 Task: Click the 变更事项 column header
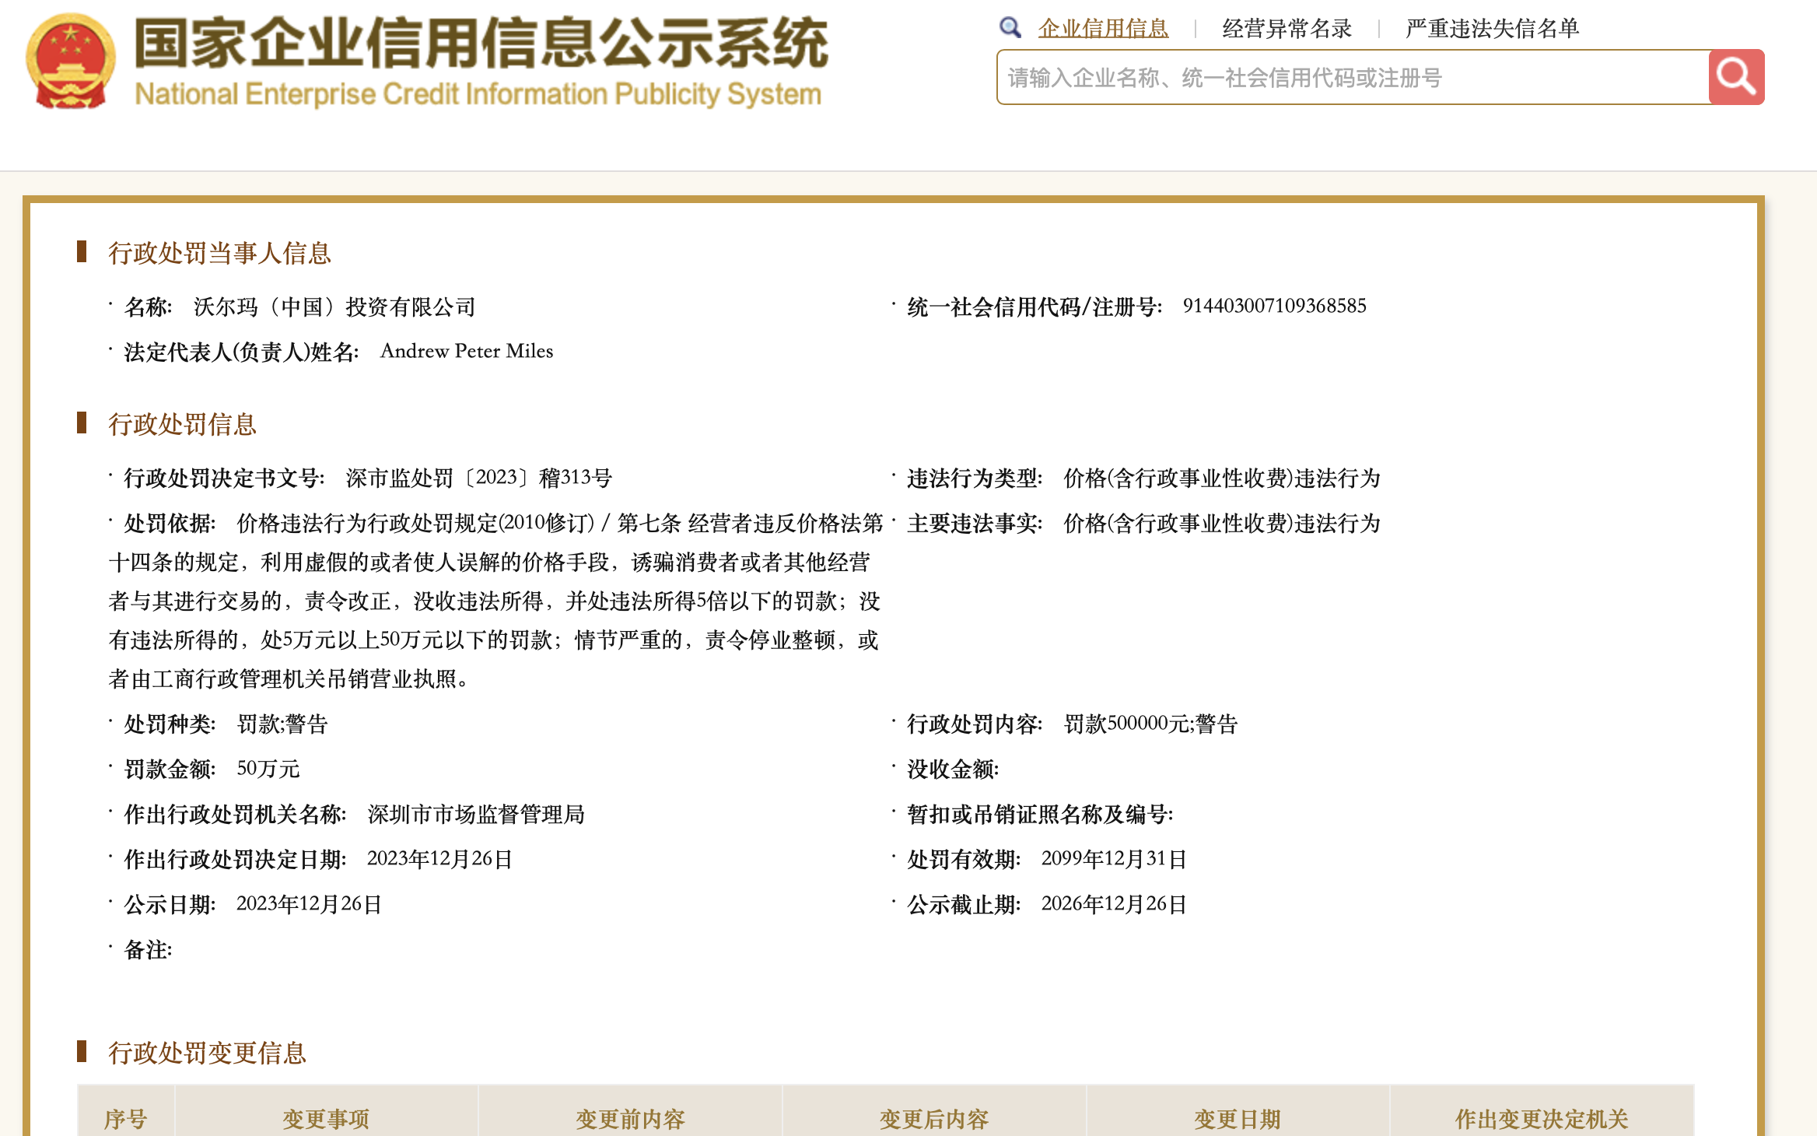pyautogui.click(x=326, y=1119)
